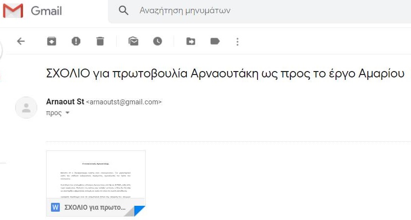
Task: Expand recipient details arrow next to προς
Action: (x=68, y=113)
